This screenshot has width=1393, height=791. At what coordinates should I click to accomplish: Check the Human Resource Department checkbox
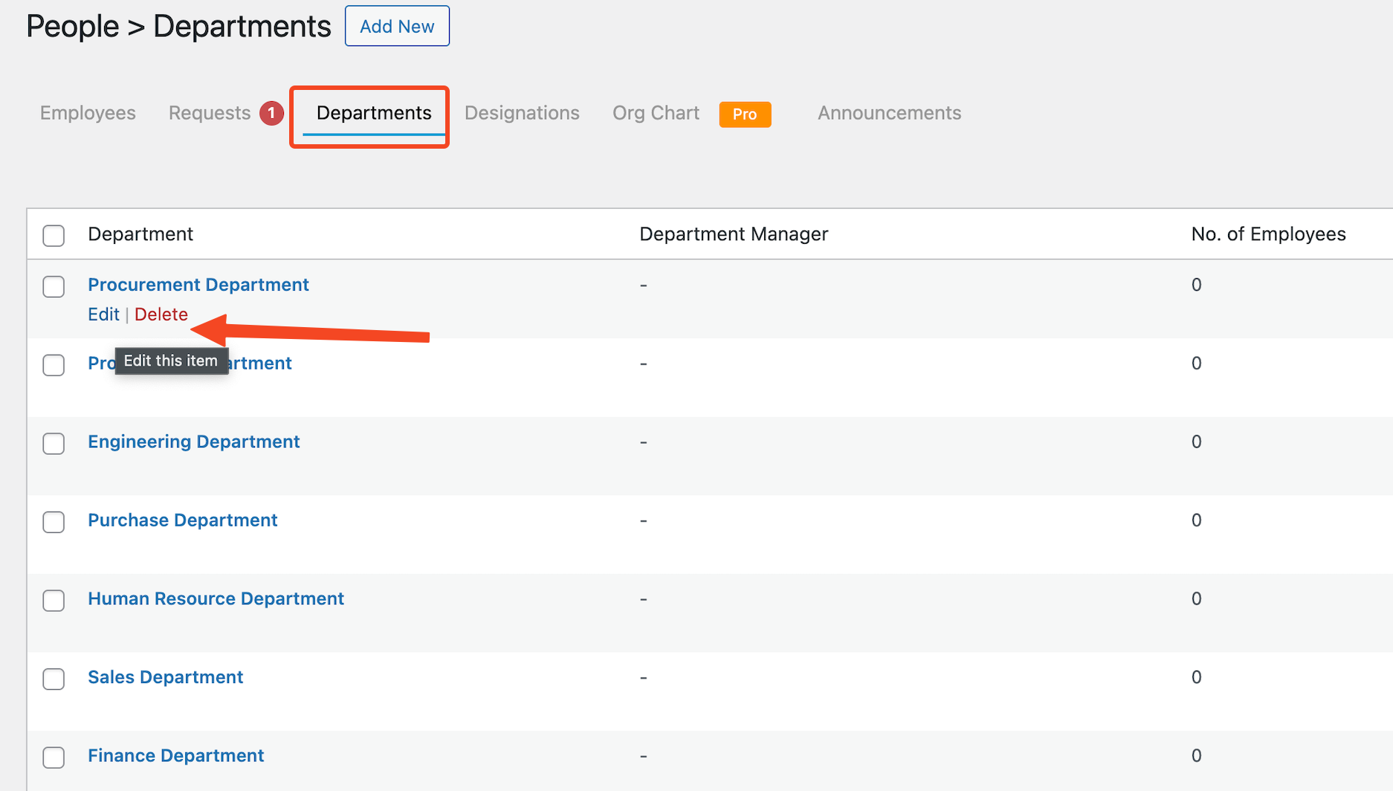(x=54, y=600)
